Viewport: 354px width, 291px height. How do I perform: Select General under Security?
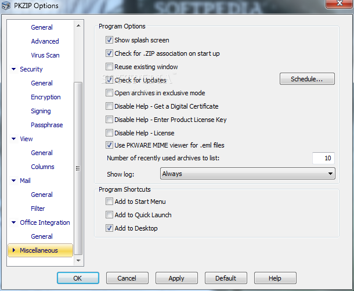tap(42, 83)
